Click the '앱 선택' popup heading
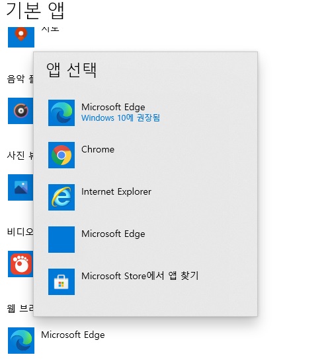This screenshot has height=363, width=328. [x=71, y=70]
